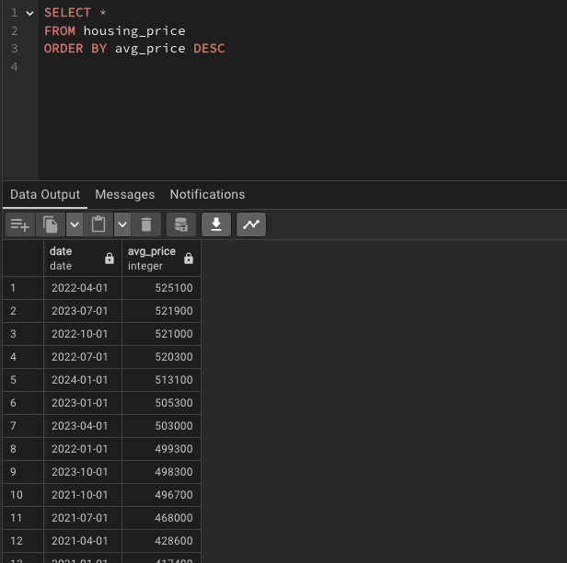Click the cell with date 2022-04-01
This screenshot has width=567, height=563.
[83, 288]
